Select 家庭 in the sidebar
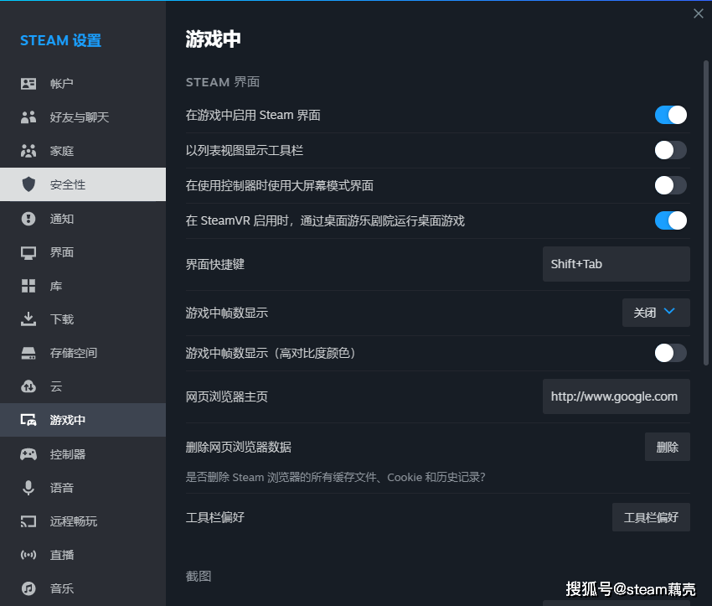 point(83,151)
